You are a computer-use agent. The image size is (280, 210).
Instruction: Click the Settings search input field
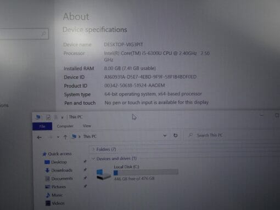24,34
